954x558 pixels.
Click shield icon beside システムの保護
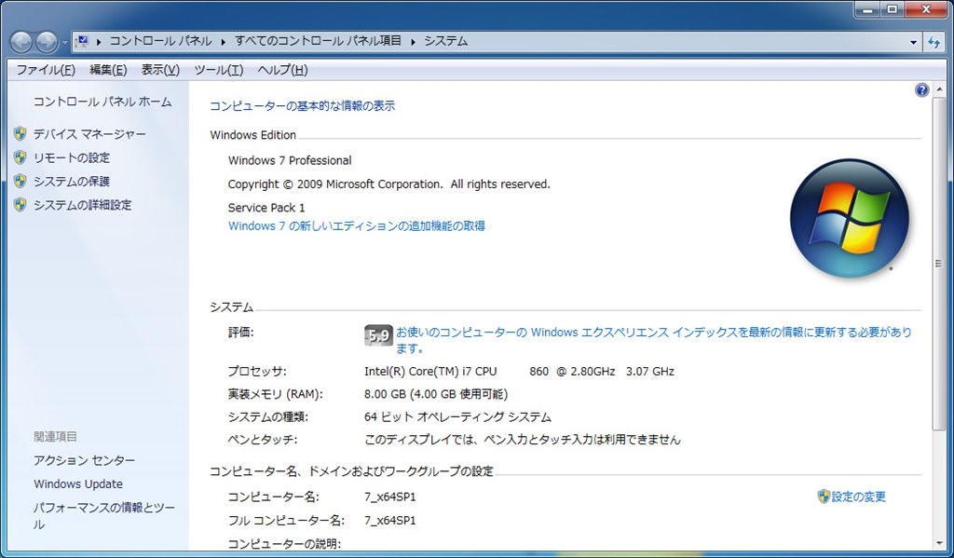point(20,182)
